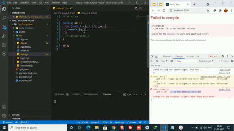This screenshot has height=131, width=234.
Task: Open the lightning bolt extension view
Action: click(4, 53)
